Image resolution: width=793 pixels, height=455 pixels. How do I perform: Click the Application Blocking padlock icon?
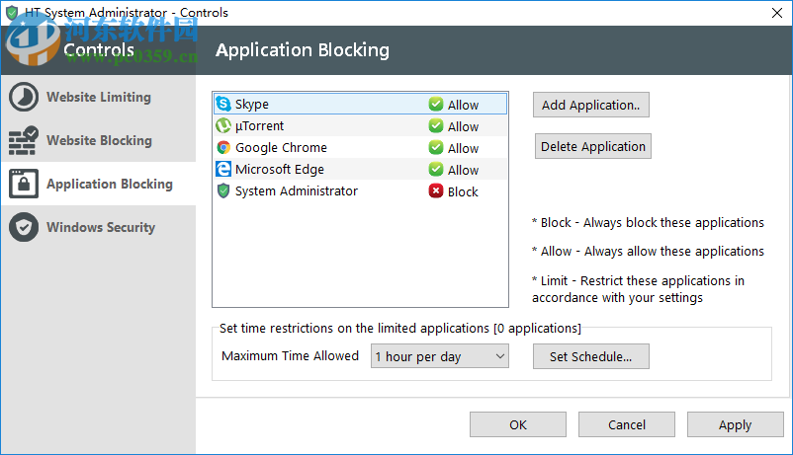click(24, 184)
